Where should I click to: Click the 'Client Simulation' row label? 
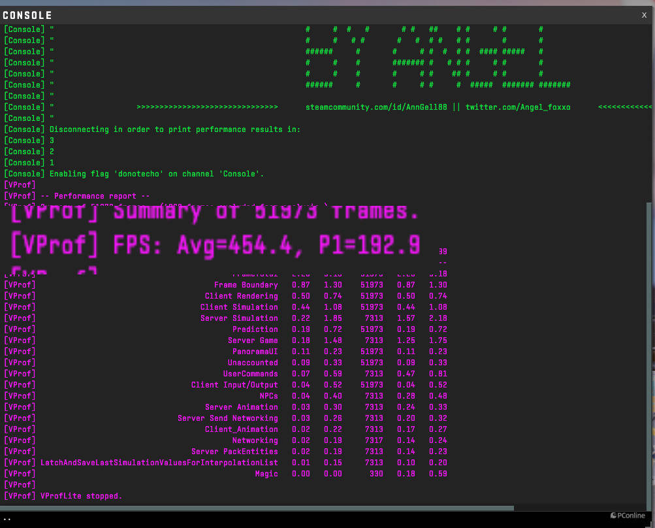coord(239,307)
